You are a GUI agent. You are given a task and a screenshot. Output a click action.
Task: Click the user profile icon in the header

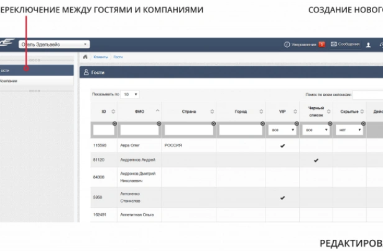click(x=368, y=45)
